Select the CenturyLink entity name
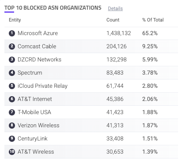 click(x=33, y=139)
